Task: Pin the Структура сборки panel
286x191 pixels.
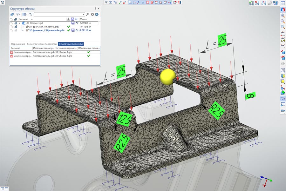Action: pyautogui.click(x=95, y=8)
